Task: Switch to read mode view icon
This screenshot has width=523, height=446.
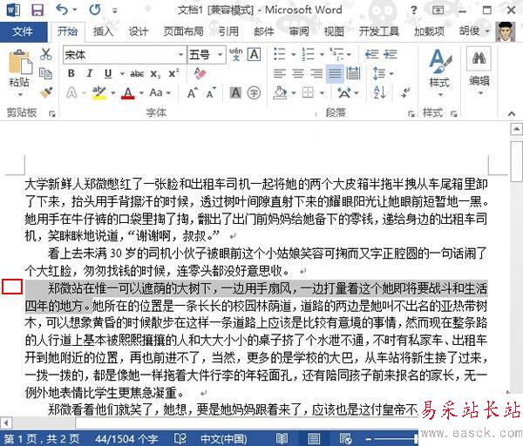Action: pos(282,438)
